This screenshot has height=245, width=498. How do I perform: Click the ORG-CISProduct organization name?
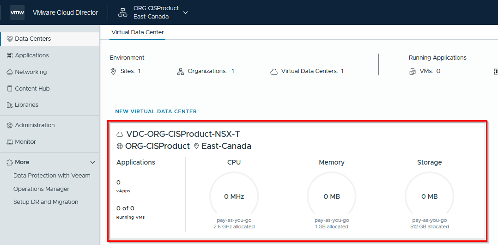coord(158,146)
